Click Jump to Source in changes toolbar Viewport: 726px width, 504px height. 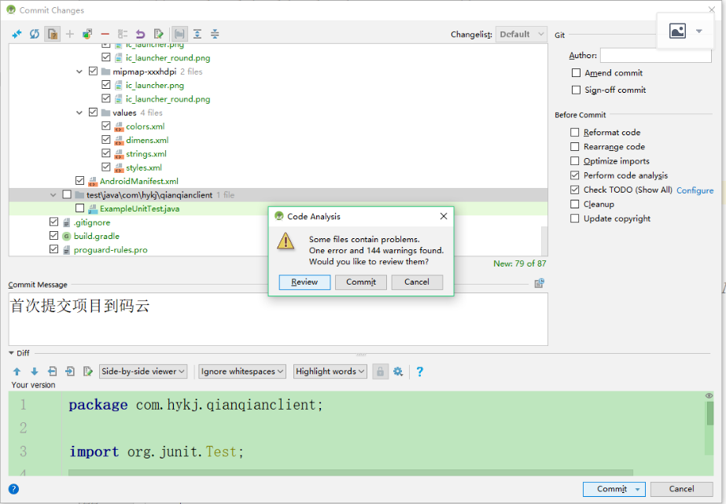(x=158, y=34)
